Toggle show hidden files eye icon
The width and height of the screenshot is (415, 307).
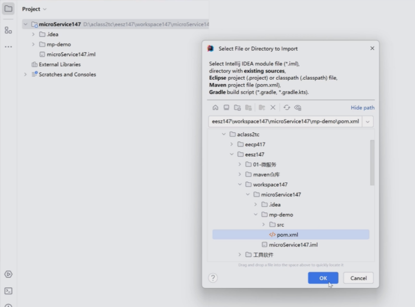298,107
